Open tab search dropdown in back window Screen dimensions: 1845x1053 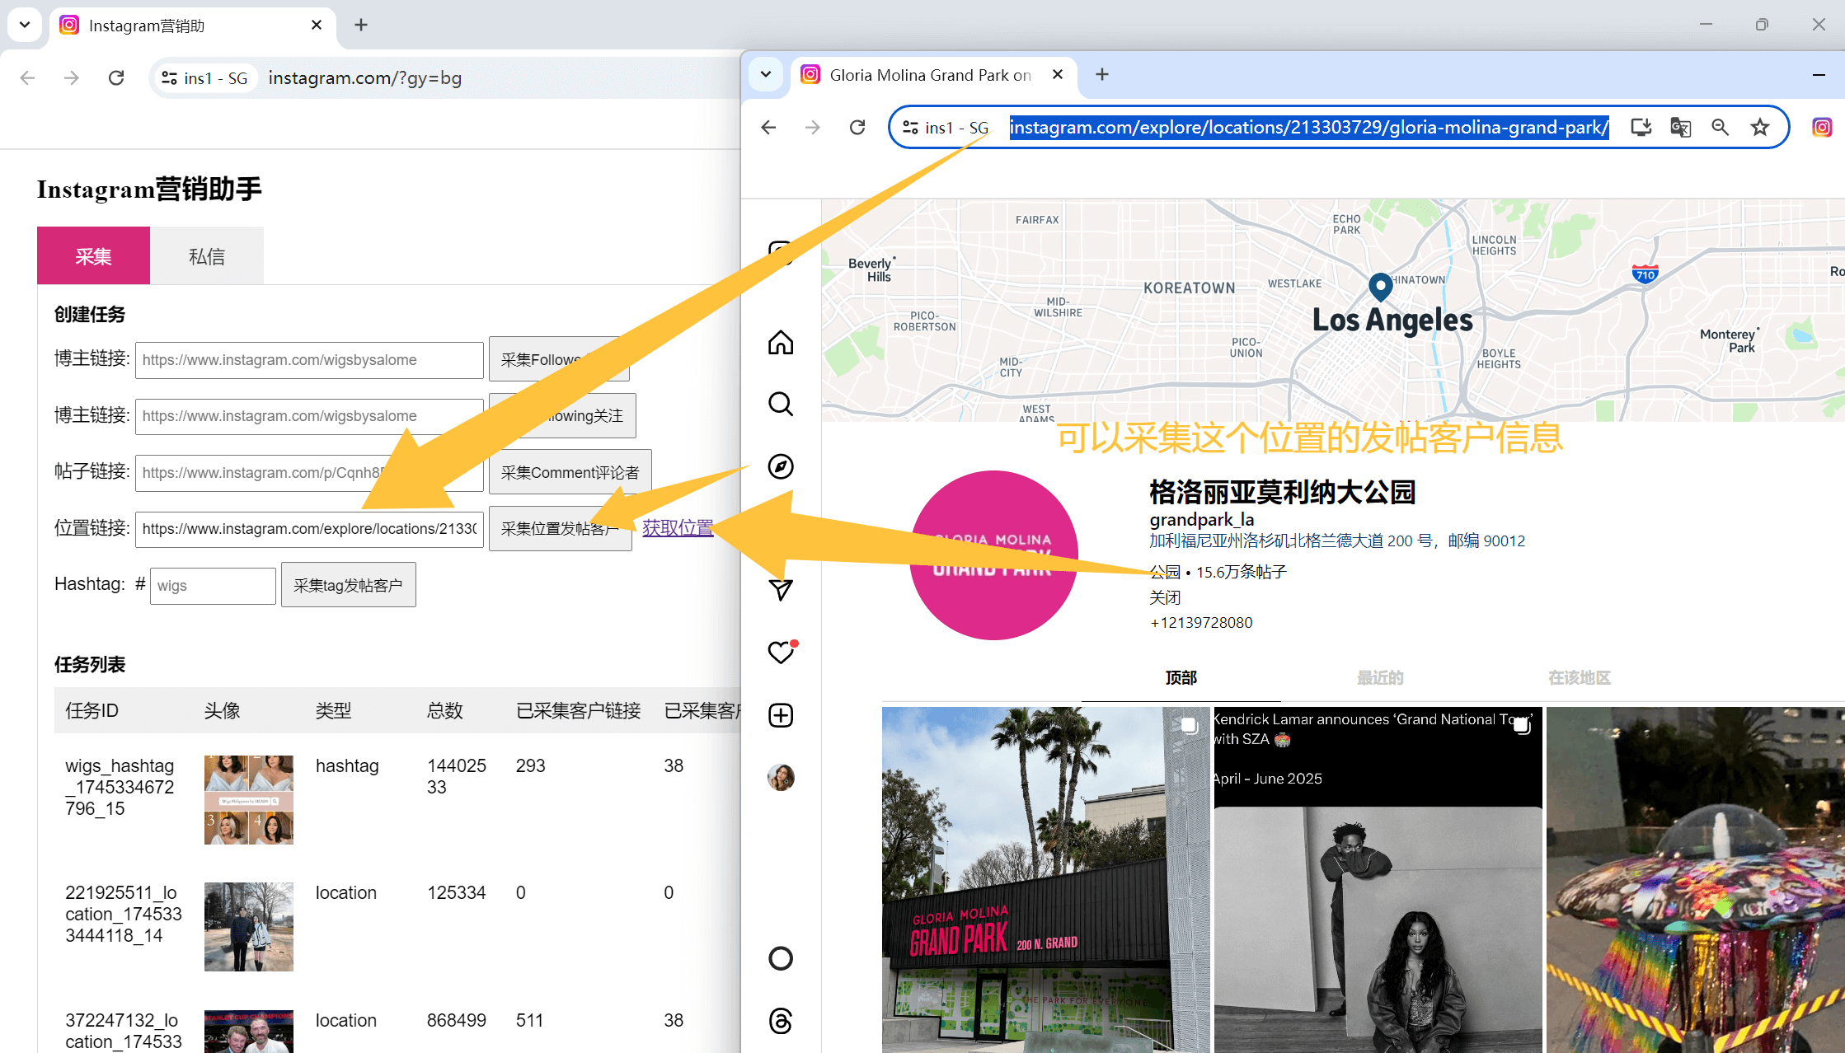click(25, 25)
